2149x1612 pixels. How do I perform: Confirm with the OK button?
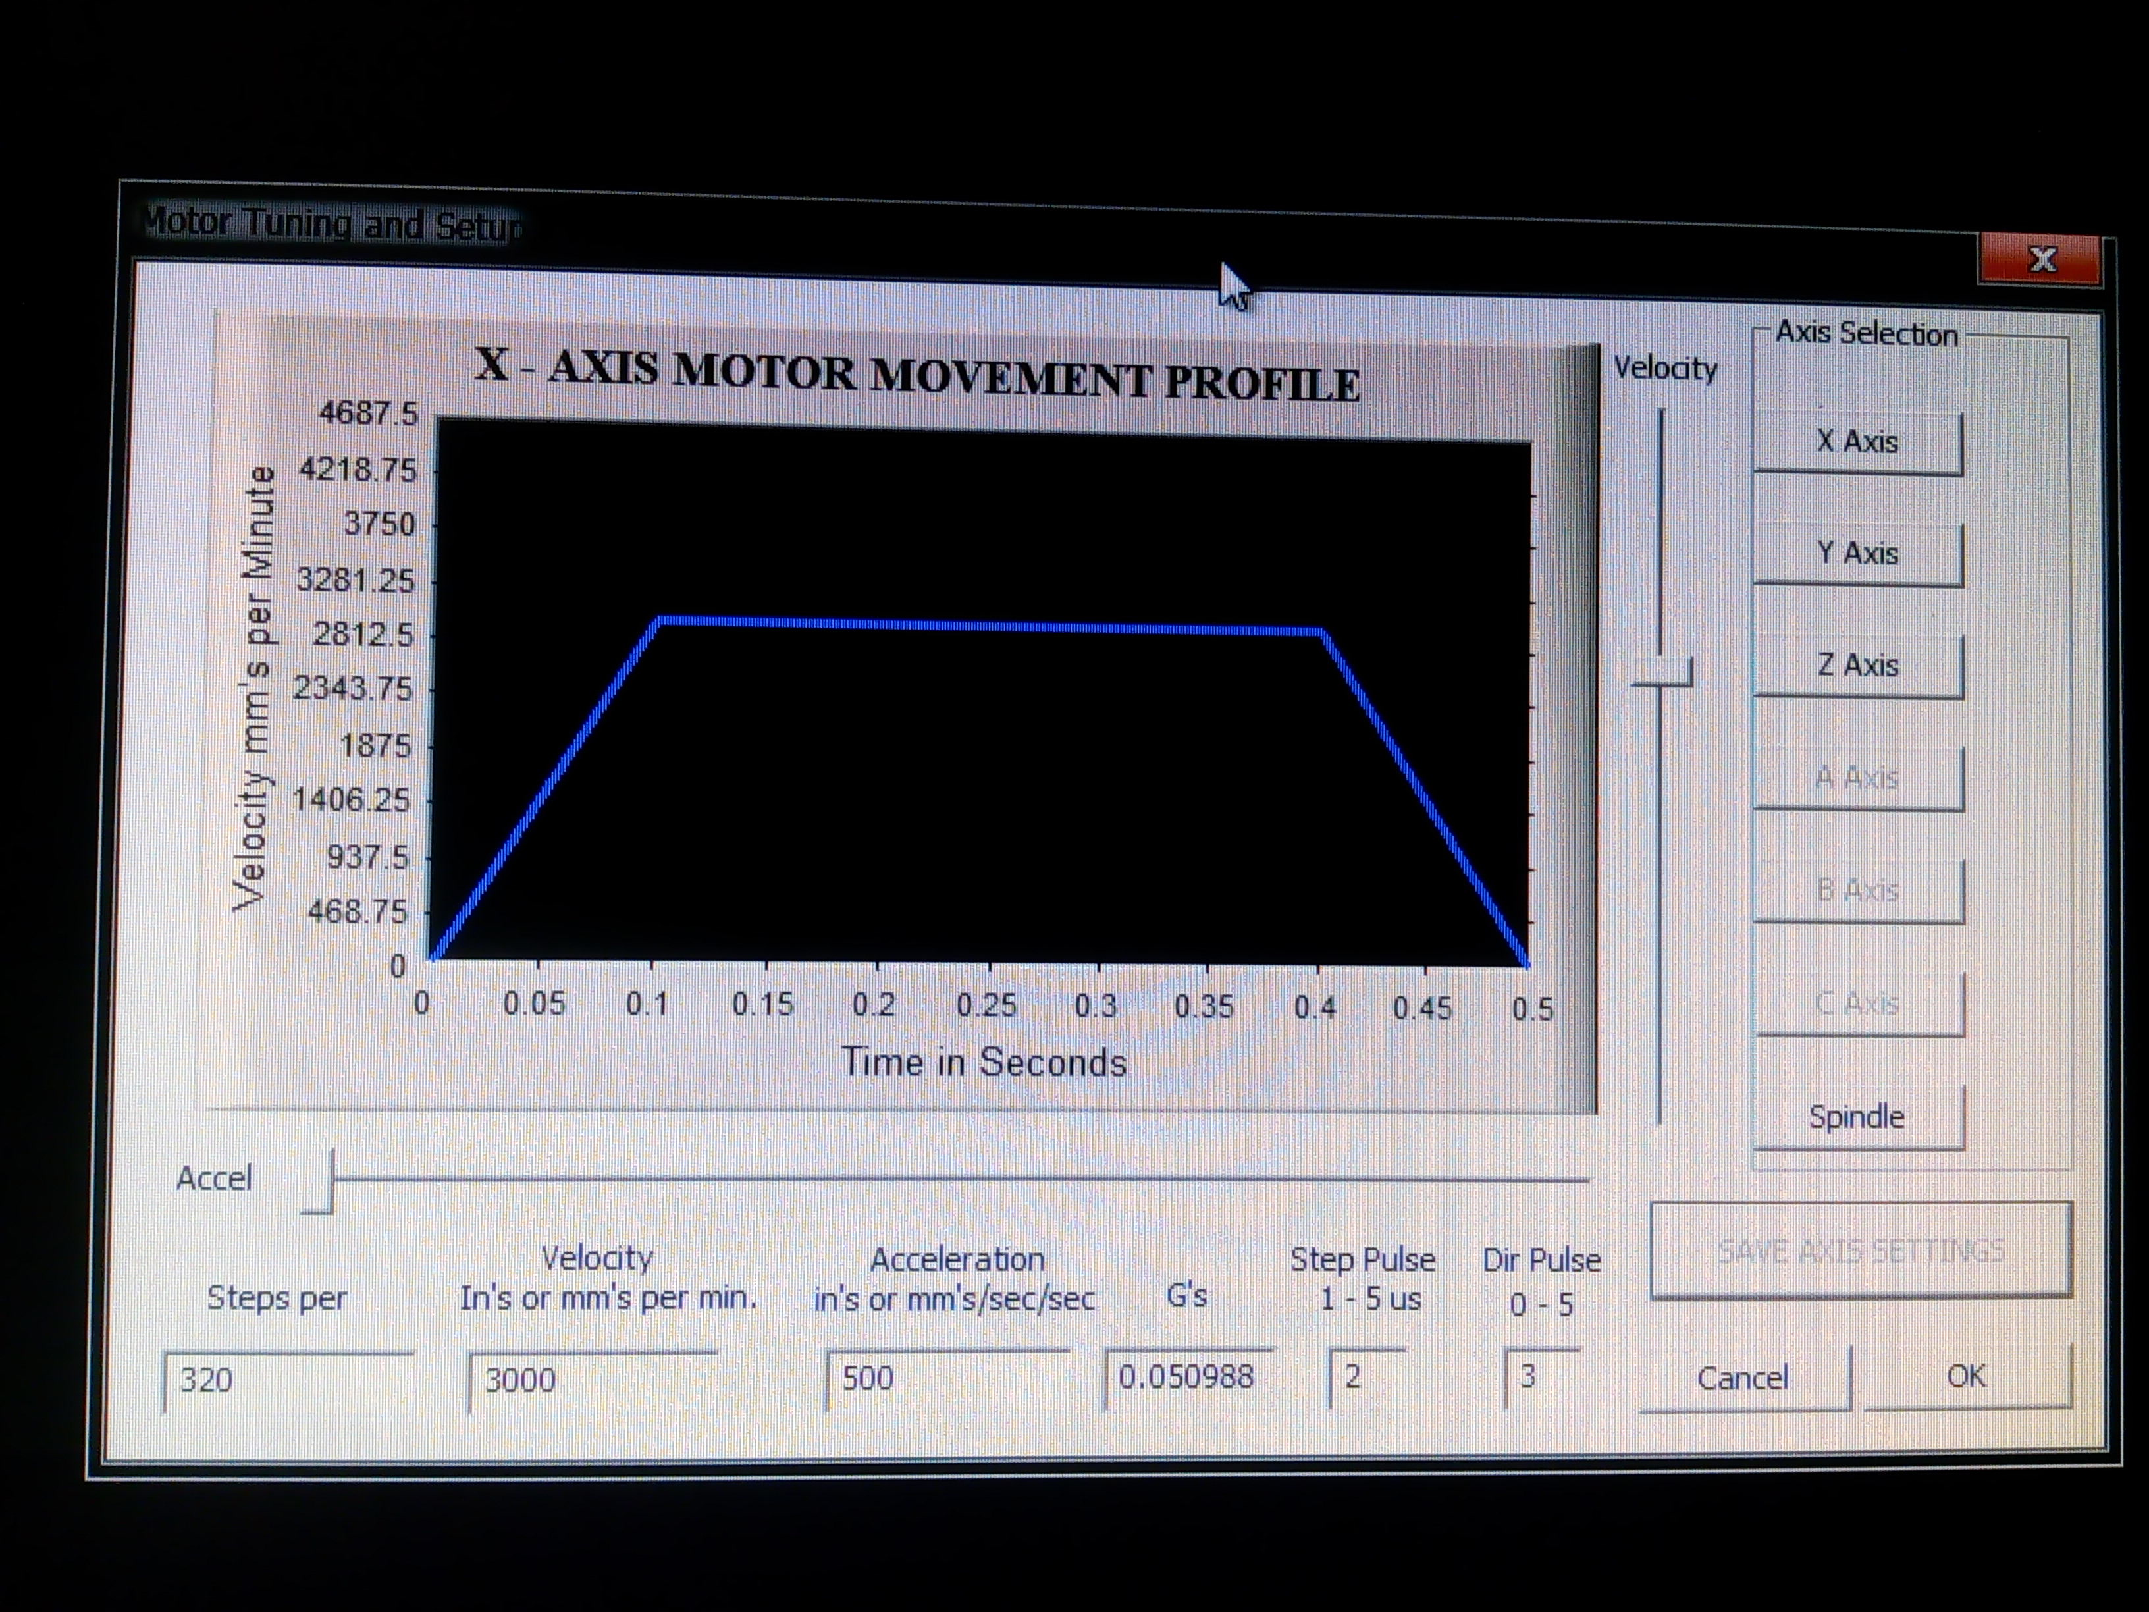[1967, 1376]
